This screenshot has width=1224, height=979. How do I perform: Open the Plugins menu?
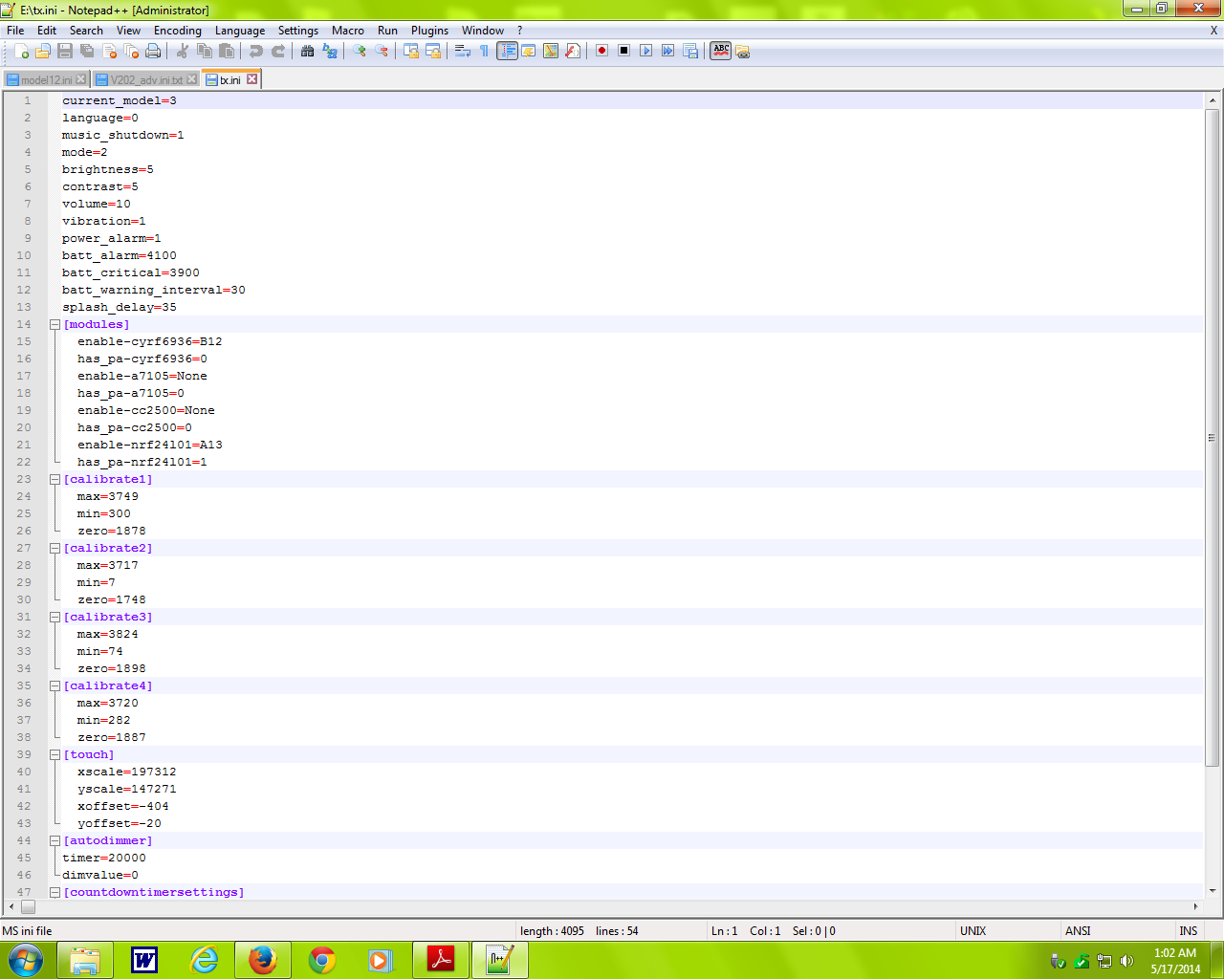coord(429,31)
